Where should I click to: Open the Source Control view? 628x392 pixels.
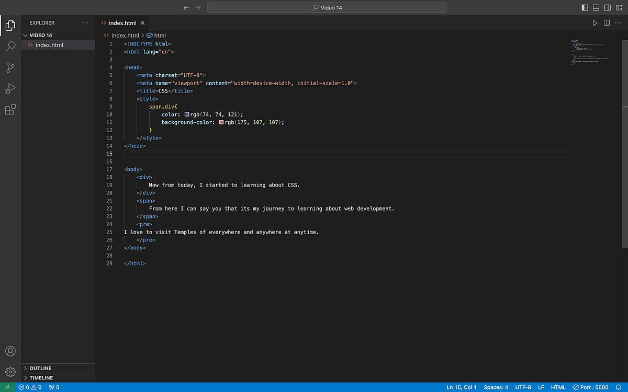(10, 67)
